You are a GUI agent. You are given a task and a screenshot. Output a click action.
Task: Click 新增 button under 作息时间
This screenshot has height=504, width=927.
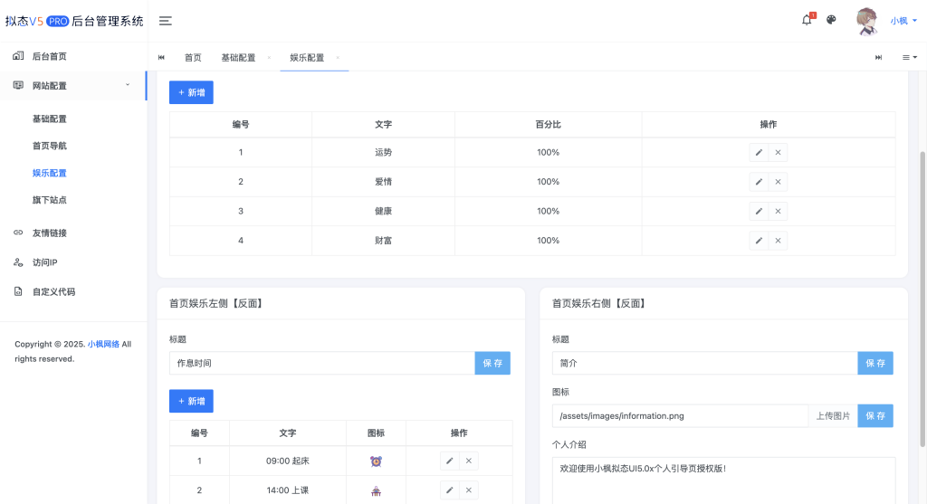(x=191, y=401)
